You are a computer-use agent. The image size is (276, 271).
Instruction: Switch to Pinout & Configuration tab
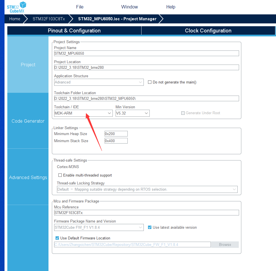(74, 31)
